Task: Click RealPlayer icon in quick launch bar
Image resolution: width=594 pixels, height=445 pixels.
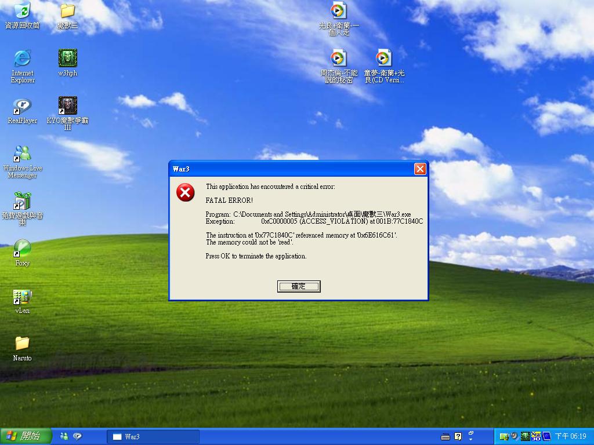Action: 78,436
